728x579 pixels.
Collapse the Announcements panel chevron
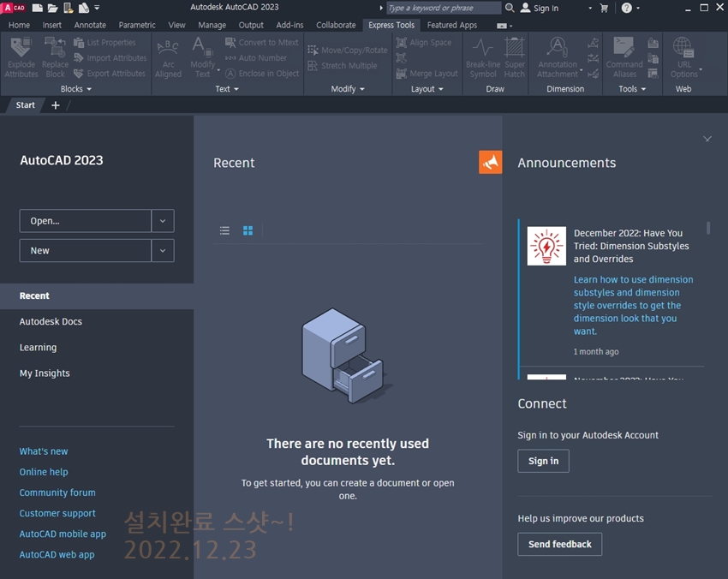707,139
